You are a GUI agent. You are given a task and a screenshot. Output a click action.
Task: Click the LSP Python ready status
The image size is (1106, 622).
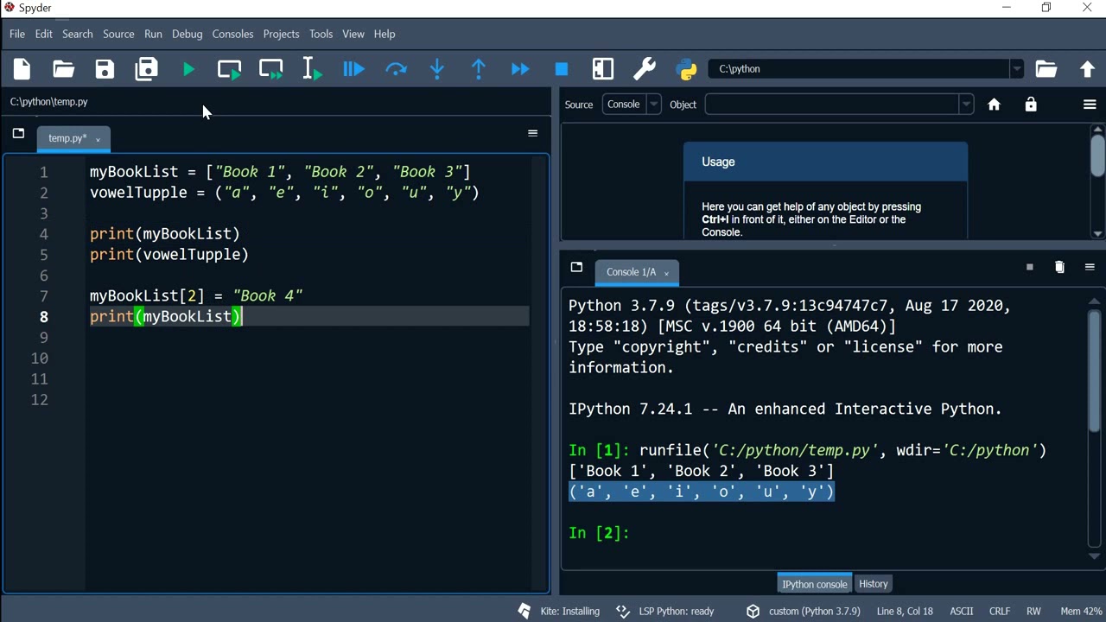[x=666, y=611]
